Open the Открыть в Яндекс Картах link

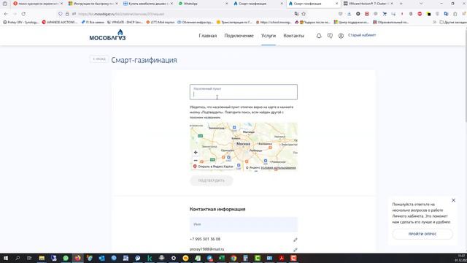[213, 167]
